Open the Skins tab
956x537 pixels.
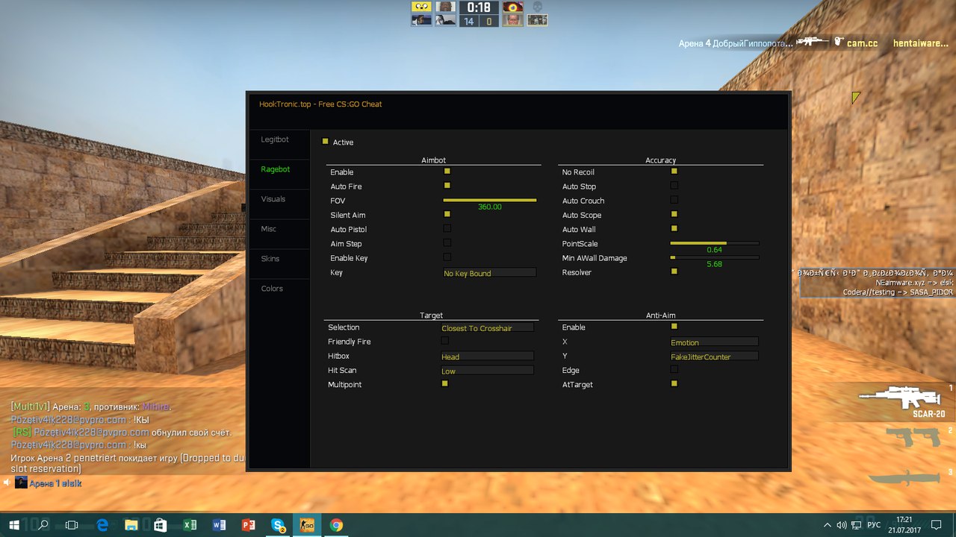[x=270, y=259]
